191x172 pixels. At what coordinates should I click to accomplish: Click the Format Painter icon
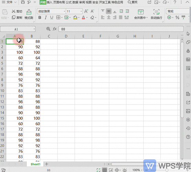click(29, 12)
